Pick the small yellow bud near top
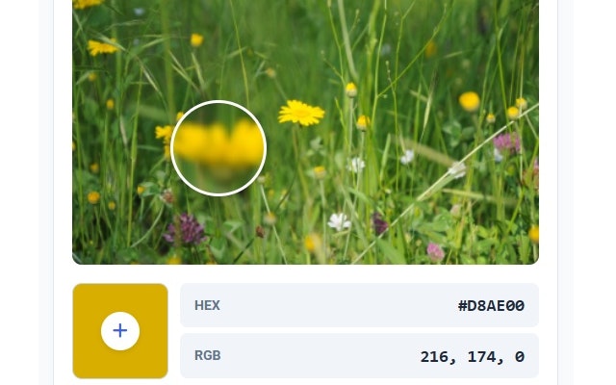616x385 pixels. [x=196, y=39]
